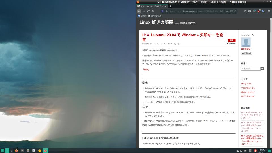Close the H14. Lubuntu 20.04 tab

point(165,6)
